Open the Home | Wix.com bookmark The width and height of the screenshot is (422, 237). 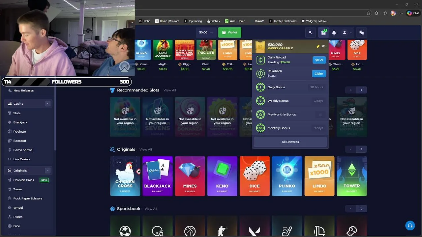click(x=167, y=21)
